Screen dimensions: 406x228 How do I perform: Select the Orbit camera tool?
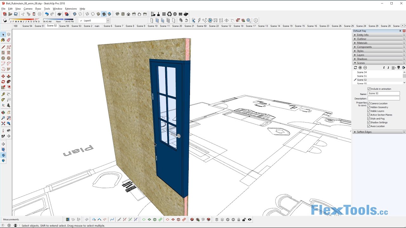tap(3, 112)
